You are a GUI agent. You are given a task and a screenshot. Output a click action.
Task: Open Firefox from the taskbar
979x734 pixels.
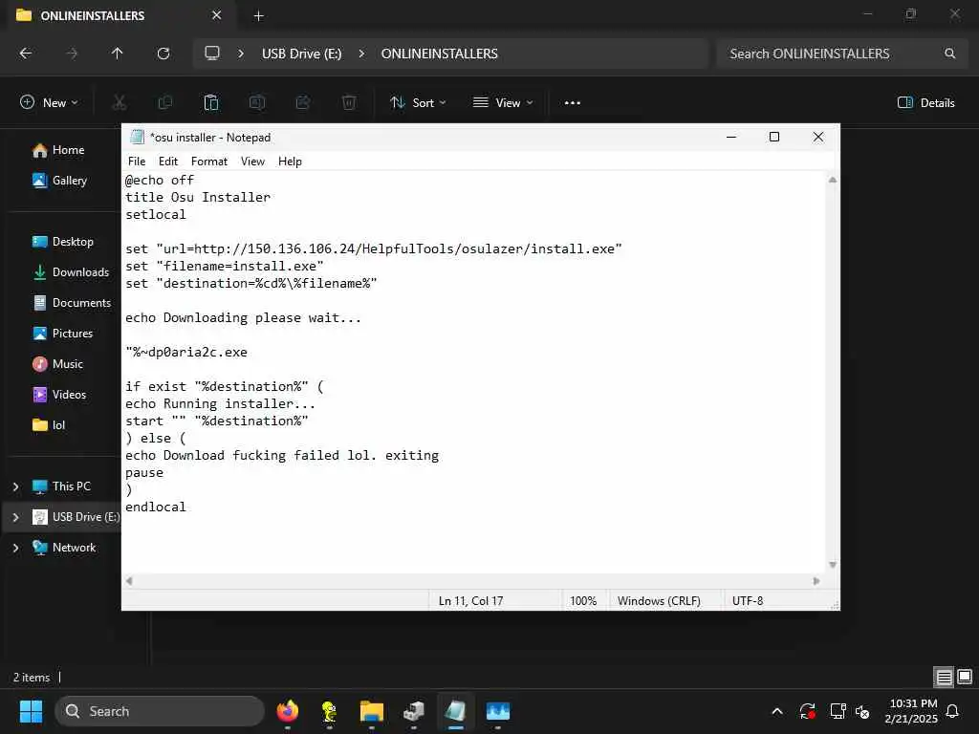(x=287, y=711)
